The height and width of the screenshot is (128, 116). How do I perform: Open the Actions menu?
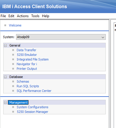pyautogui.click(x=23, y=16)
